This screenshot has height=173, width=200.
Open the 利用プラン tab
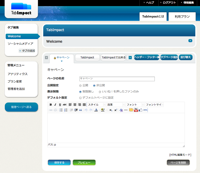click(x=182, y=17)
